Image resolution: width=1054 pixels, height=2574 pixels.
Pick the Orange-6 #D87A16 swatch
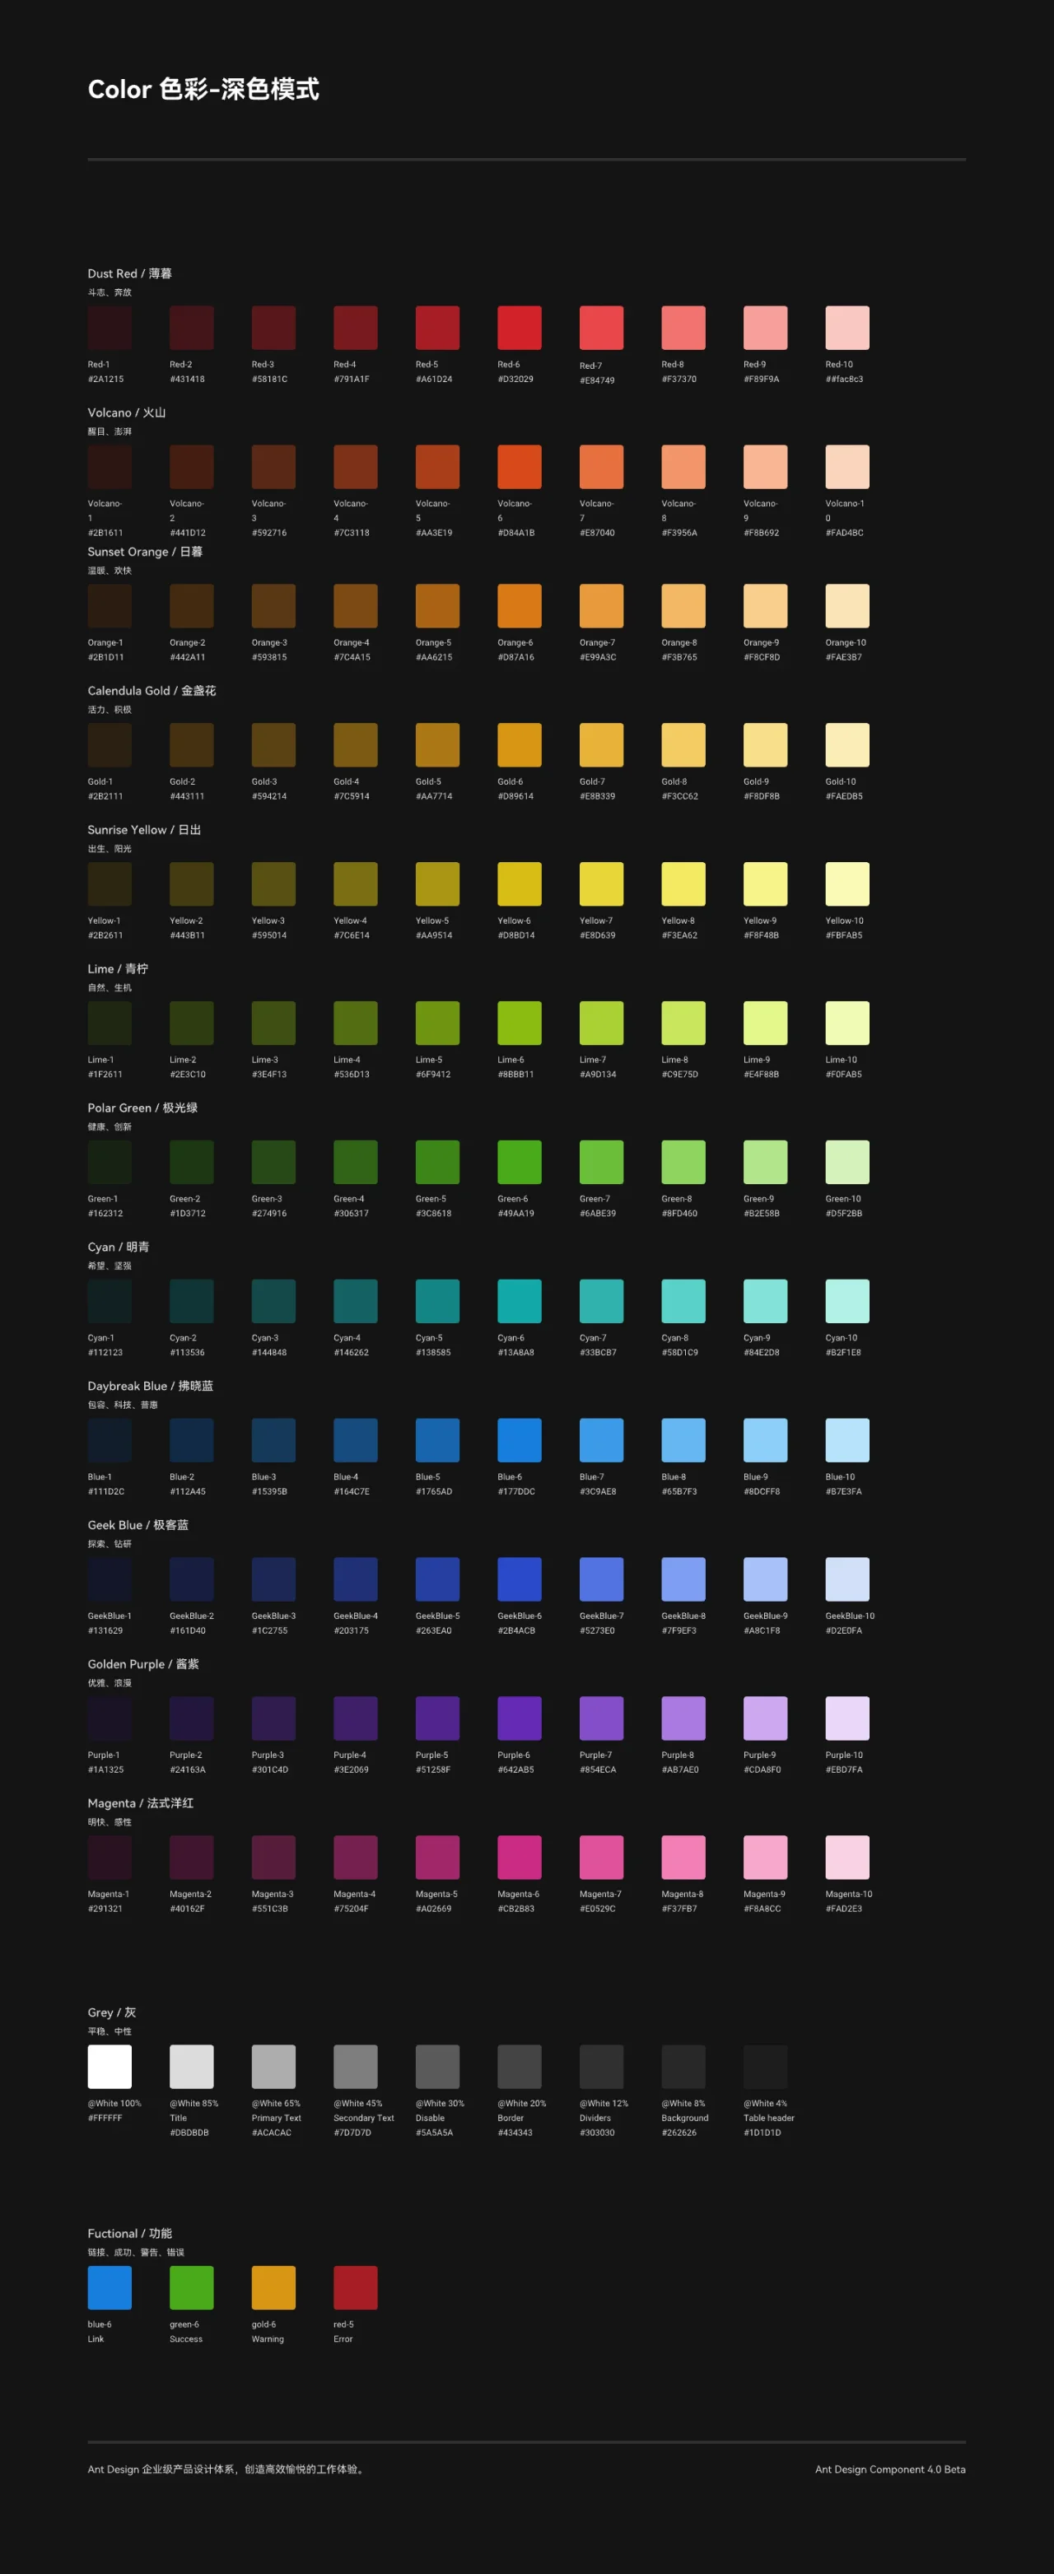[x=520, y=605]
